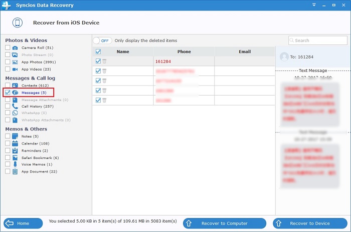Click the Notes icon

(15, 136)
